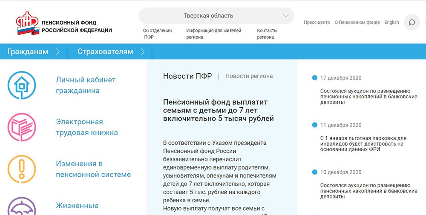Open Информация для жителей региона
The height and width of the screenshot is (215, 426).
pyautogui.click(x=213, y=34)
